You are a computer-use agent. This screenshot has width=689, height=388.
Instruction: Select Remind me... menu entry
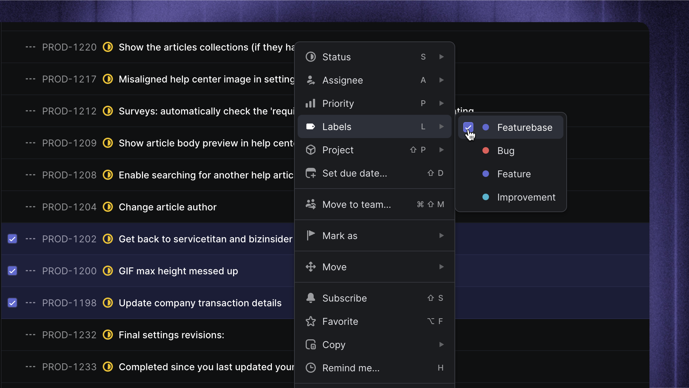point(375,368)
